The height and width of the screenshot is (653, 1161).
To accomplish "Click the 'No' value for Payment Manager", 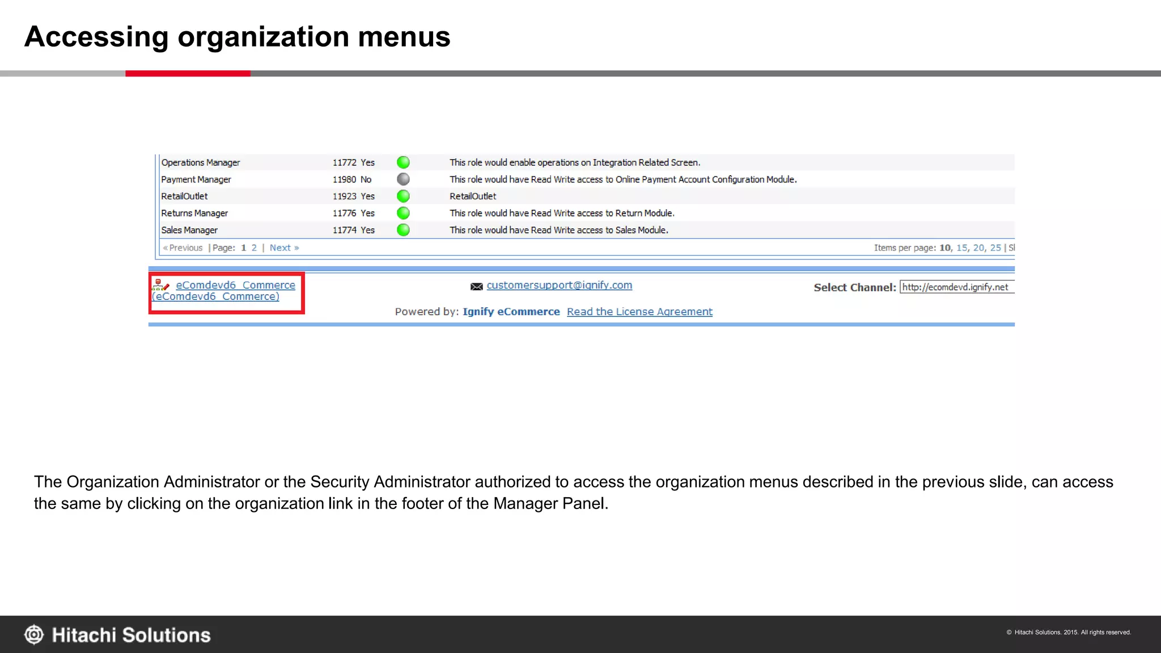I will point(366,180).
